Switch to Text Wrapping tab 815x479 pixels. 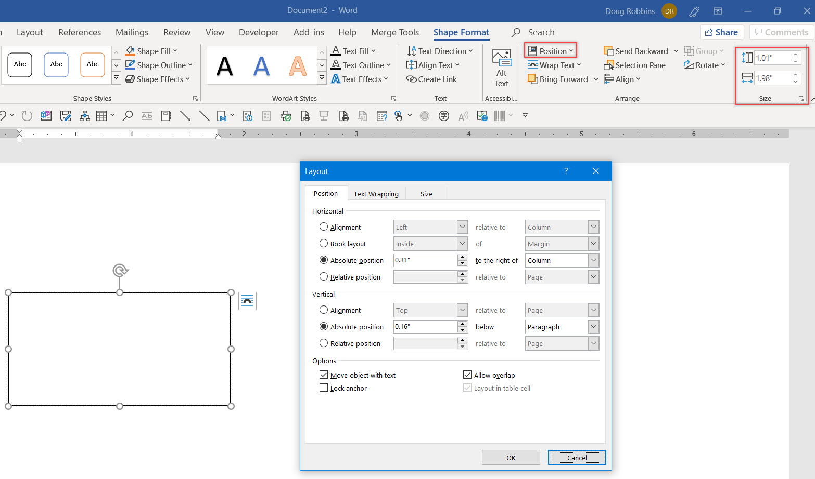pyautogui.click(x=376, y=194)
